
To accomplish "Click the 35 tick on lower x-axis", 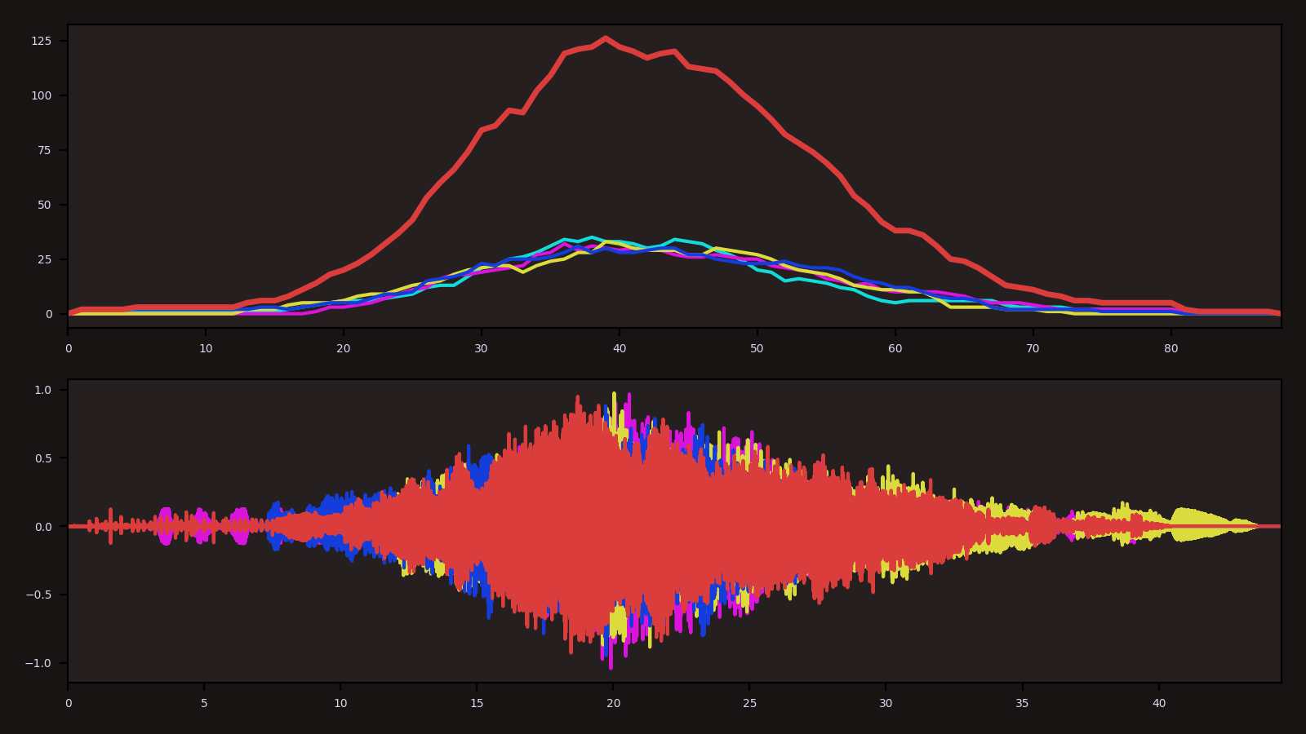I will [1023, 703].
